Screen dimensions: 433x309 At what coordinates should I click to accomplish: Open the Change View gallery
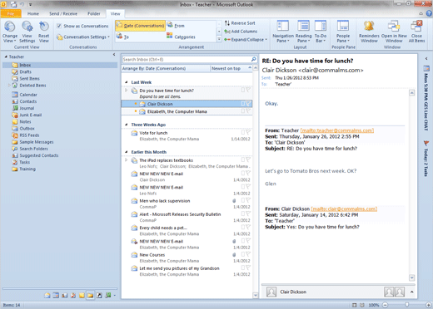[10, 32]
